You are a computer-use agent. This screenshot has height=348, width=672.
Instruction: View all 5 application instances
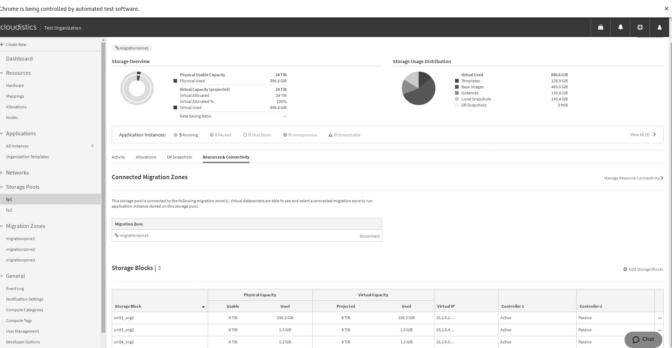[642, 135]
